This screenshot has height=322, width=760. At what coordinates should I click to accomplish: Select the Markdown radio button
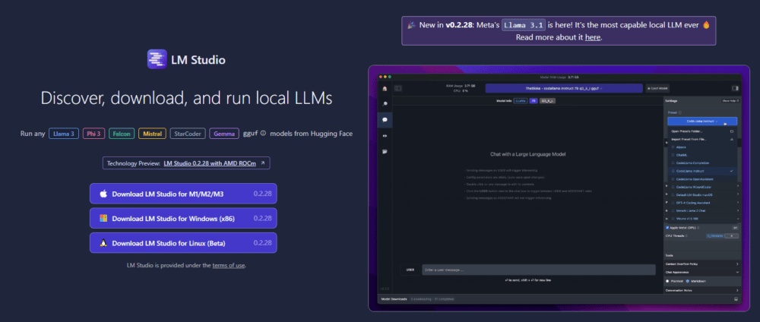pyautogui.click(x=687, y=281)
